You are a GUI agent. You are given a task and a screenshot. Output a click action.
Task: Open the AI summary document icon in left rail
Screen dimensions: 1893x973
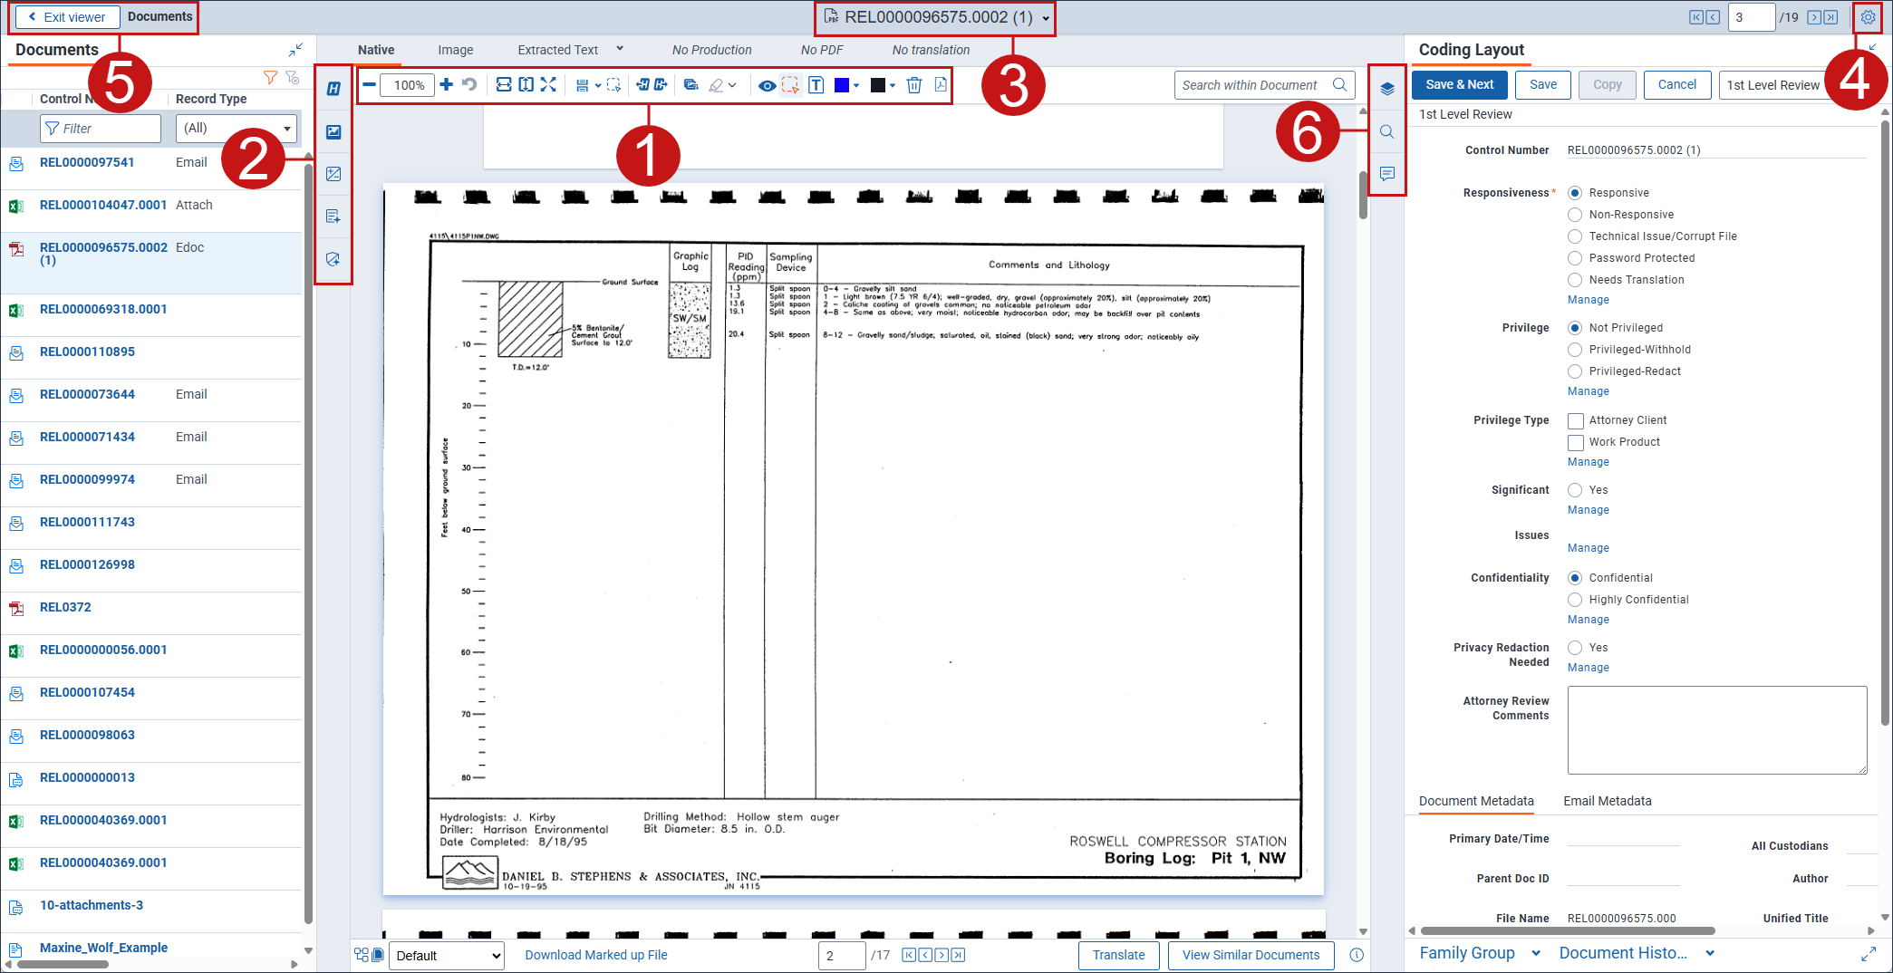tap(333, 217)
